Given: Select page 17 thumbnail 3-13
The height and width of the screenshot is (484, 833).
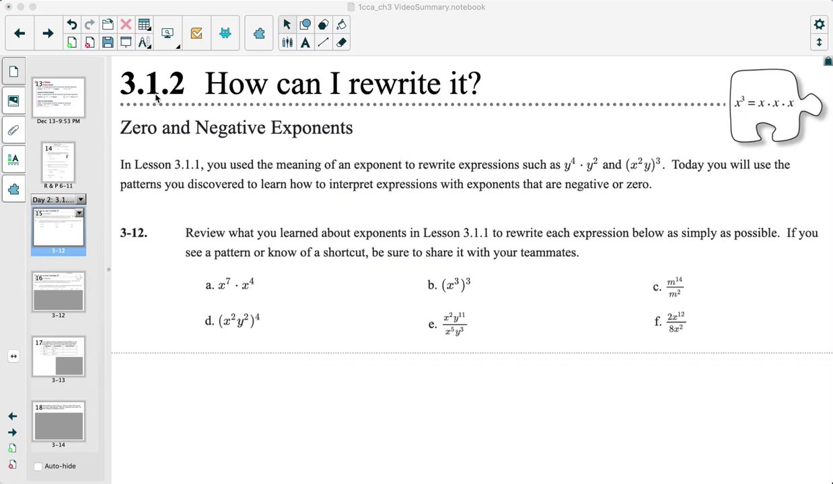Looking at the screenshot, I should point(59,356).
